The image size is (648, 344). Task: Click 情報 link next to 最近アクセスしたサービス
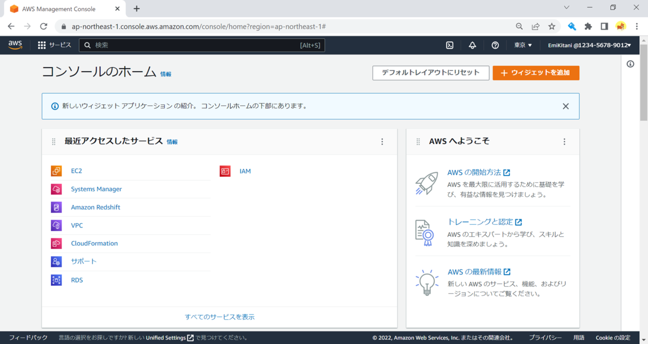point(172,142)
